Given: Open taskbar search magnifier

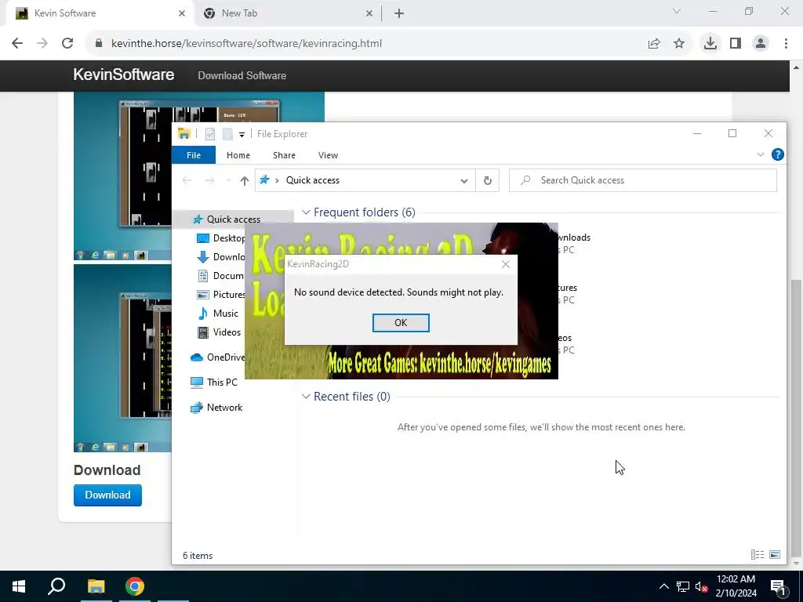Looking at the screenshot, I should (56, 586).
